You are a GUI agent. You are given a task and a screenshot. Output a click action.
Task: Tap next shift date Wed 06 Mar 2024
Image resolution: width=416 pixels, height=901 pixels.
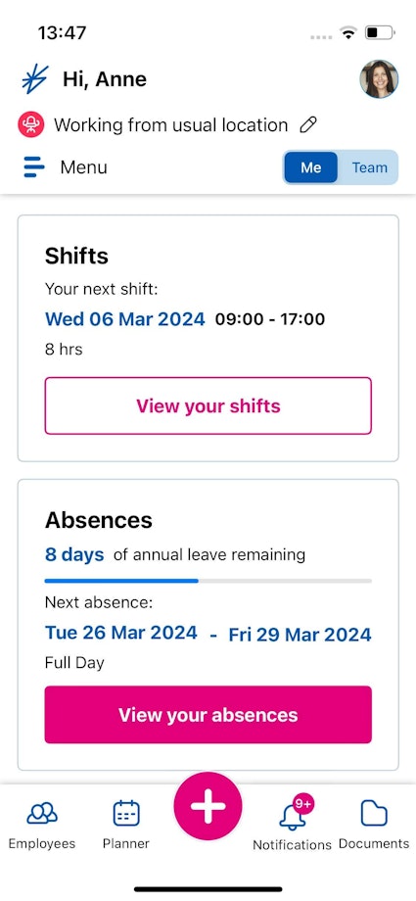point(124,319)
